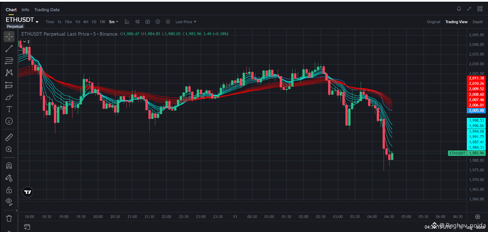Click the TradingView logo badge
488x232 pixels.
[28, 192]
